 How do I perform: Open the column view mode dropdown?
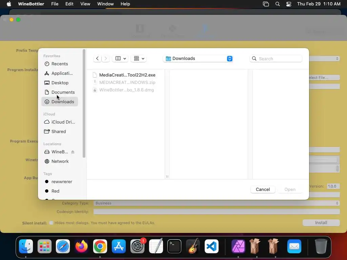coord(120,59)
